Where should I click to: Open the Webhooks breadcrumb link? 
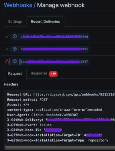pos(18,5)
